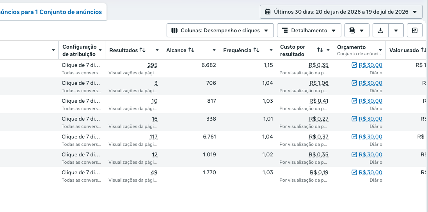This screenshot has width=428, height=212.
Task: Click the R$ 0,27 cost per result
Action: point(318,119)
